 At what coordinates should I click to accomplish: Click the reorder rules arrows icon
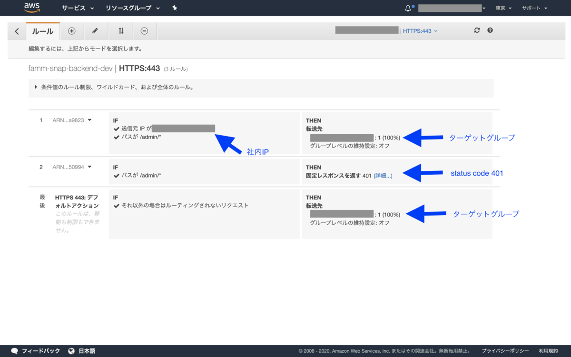pyautogui.click(x=120, y=31)
